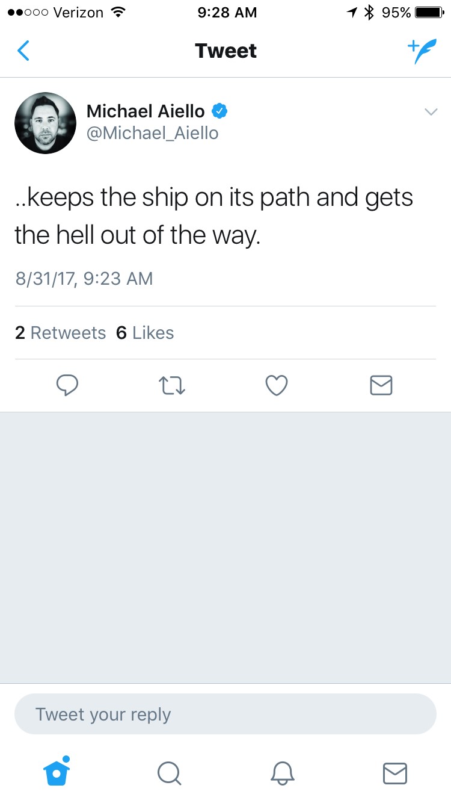Tap the battery indicator in status bar
Screen dimensions: 451x803
(428, 13)
